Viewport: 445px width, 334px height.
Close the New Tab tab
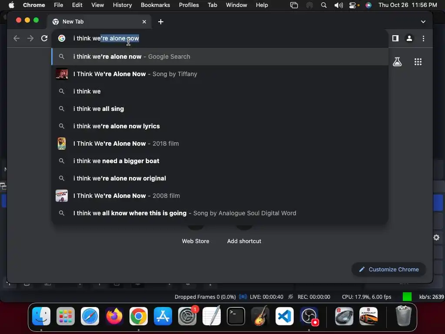point(144,22)
